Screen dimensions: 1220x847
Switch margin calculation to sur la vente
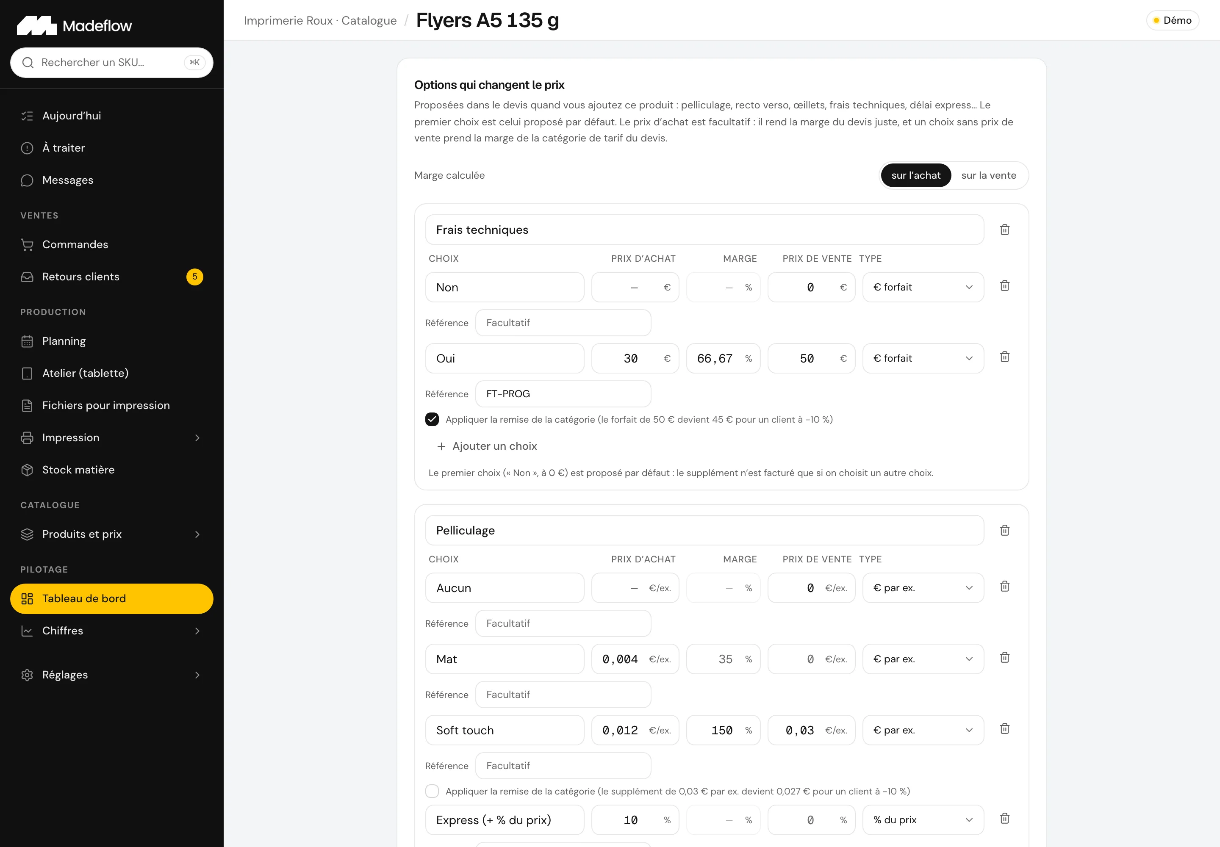coord(989,176)
